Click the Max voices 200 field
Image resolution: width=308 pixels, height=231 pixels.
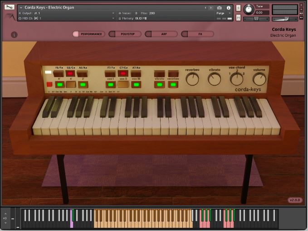152,13
